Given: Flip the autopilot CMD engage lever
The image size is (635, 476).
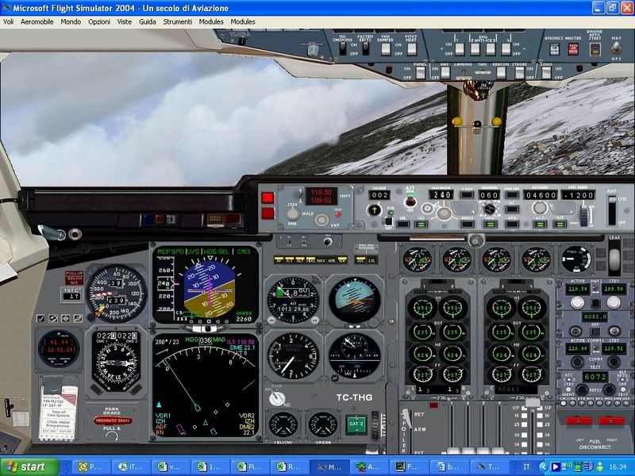Looking at the screenshot, I should pyautogui.click(x=612, y=209).
